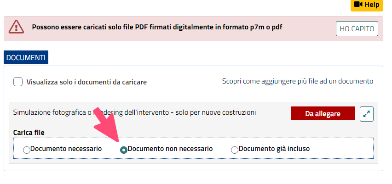
Task: Dismiss the alert with HO CAPITO
Action: pos(357,28)
